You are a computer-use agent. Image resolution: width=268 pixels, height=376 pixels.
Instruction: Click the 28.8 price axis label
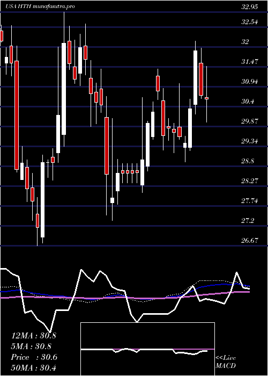[x=248, y=161]
